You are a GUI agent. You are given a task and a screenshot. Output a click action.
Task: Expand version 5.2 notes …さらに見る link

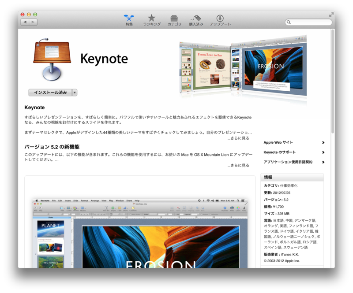point(238,166)
